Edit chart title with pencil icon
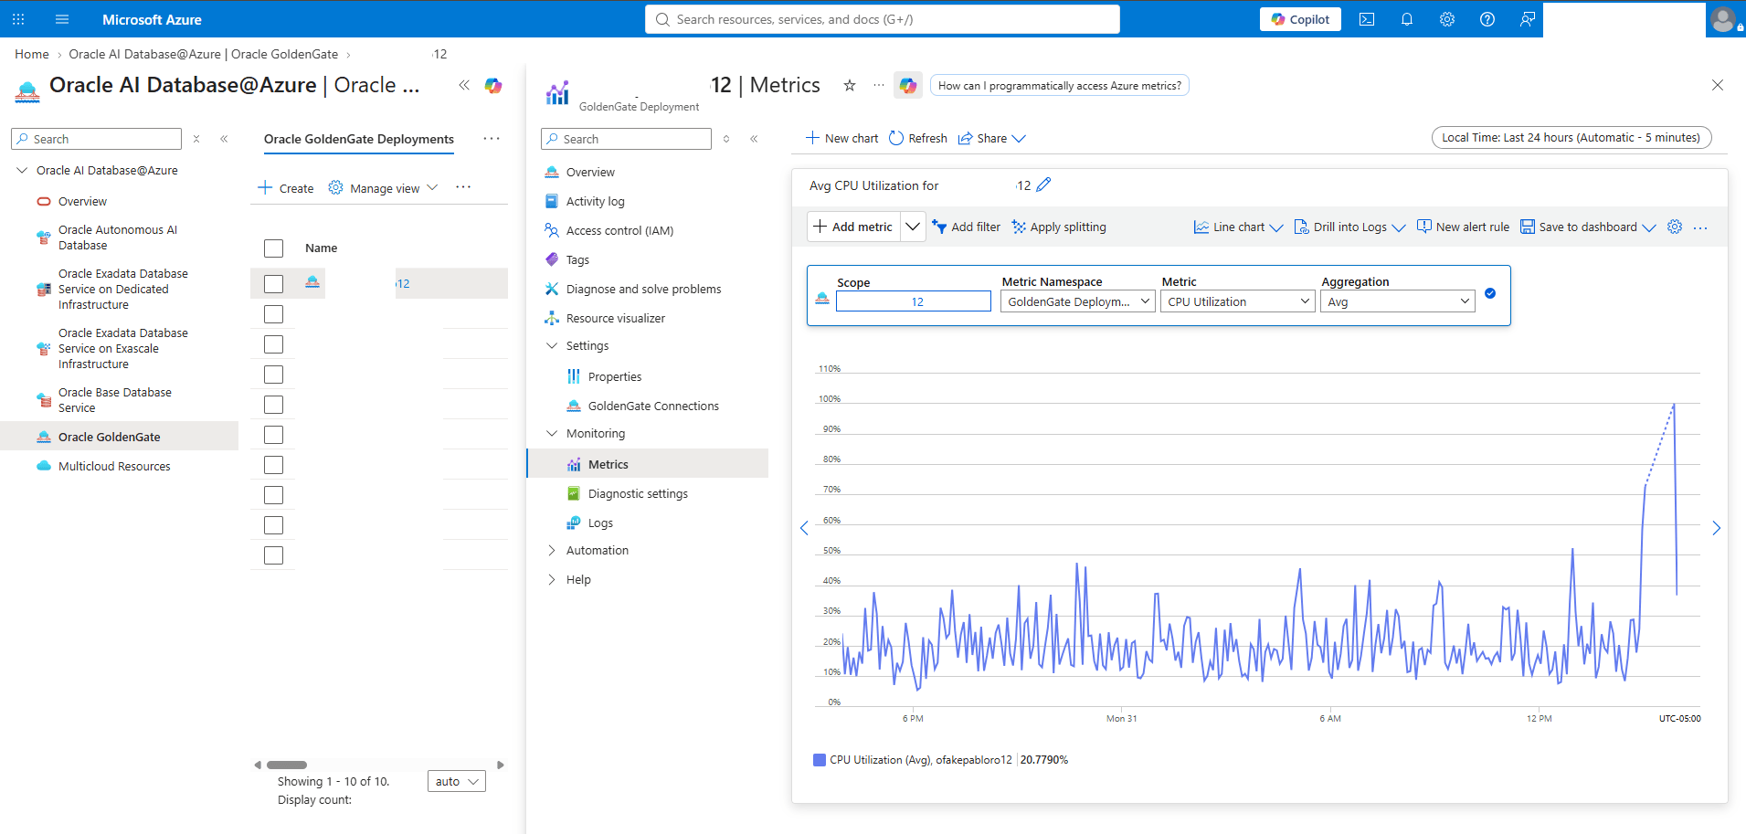The height and width of the screenshot is (834, 1746). tap(1044, 185)
